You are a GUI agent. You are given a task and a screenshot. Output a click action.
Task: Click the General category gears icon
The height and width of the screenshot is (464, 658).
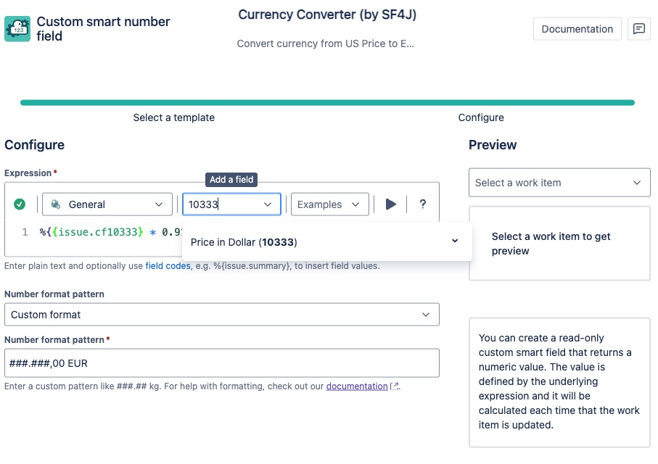55,204
